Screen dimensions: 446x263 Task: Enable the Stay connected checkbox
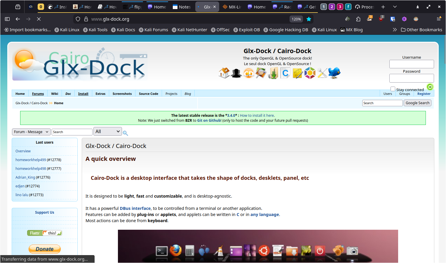tap(393, 89)
